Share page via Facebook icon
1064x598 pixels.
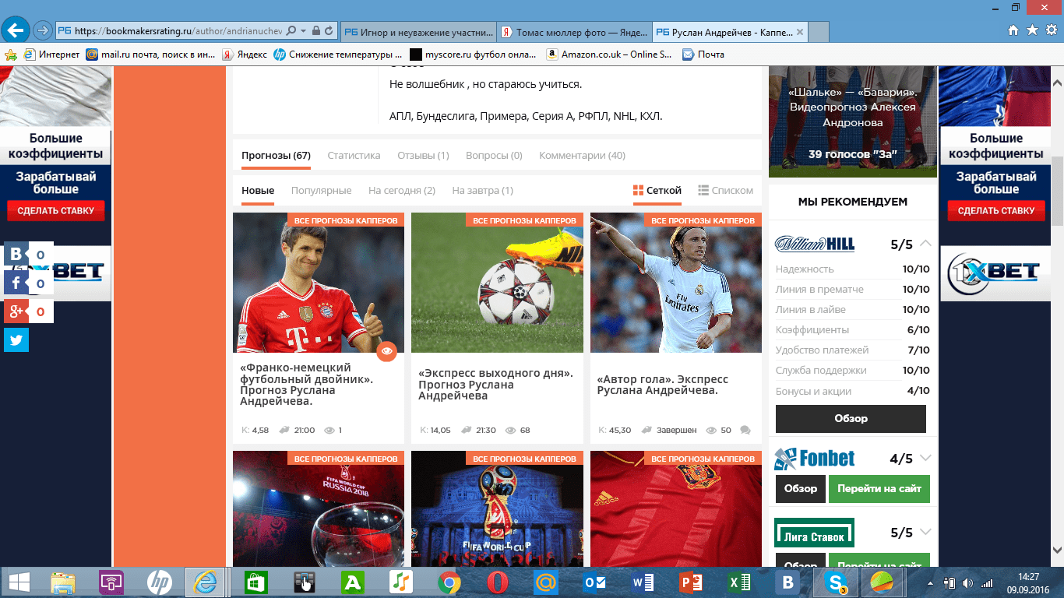pos(16,283)
